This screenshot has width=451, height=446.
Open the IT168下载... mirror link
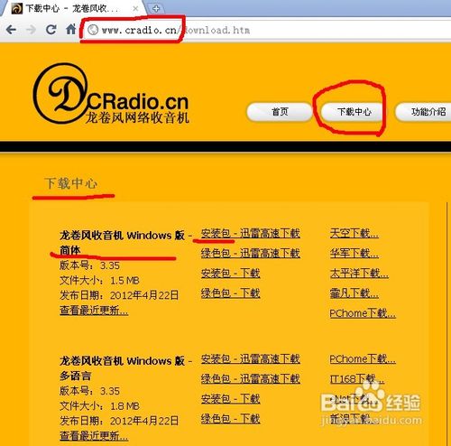(x=357, y=378)
